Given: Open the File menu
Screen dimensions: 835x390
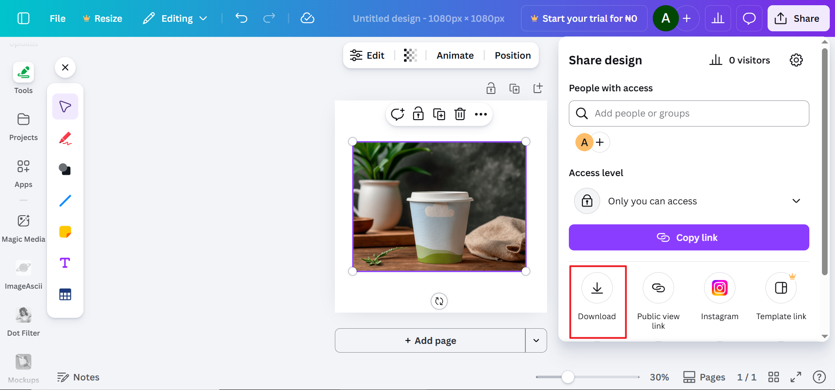Looking at the screenshot, I should tap(57, 18).
